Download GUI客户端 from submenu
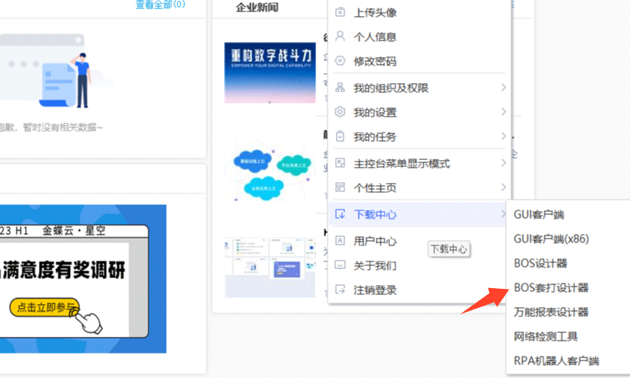630x378 pixels. (x=539, y=214)
